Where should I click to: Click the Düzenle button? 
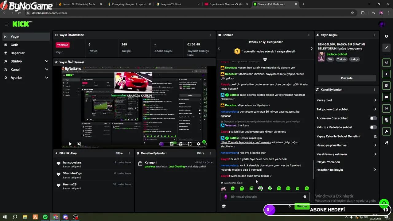(347, 78)
